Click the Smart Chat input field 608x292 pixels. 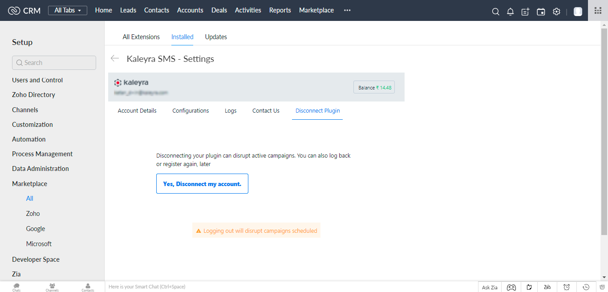(x=292, y=287)
